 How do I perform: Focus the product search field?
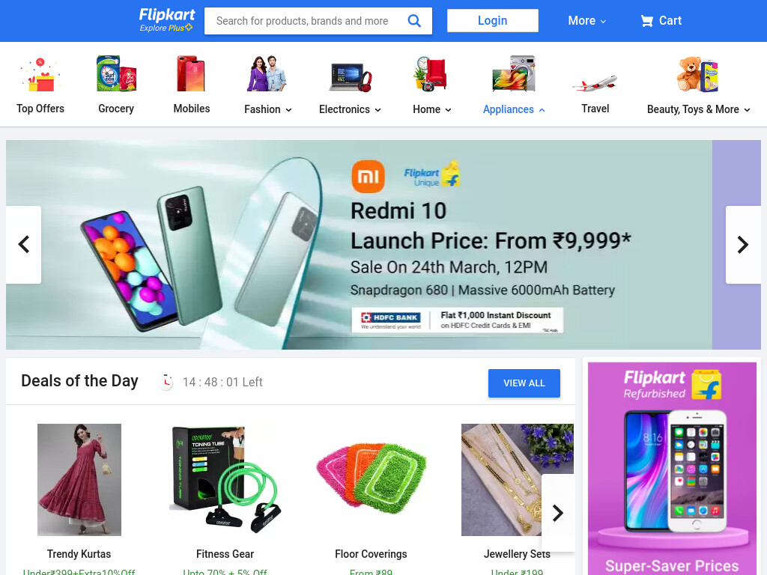point(306,20)
